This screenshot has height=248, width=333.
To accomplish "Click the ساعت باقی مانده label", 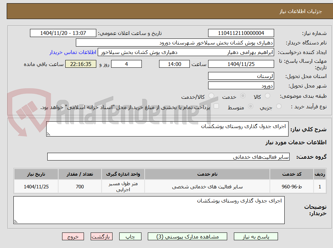I will point(44,64).
